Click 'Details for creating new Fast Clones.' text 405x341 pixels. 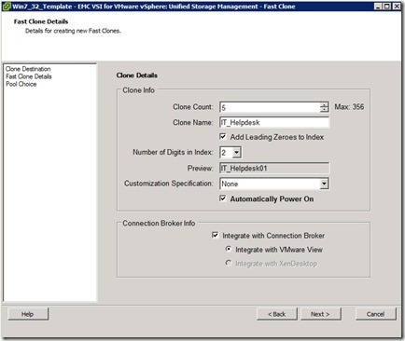pos(73,31)
